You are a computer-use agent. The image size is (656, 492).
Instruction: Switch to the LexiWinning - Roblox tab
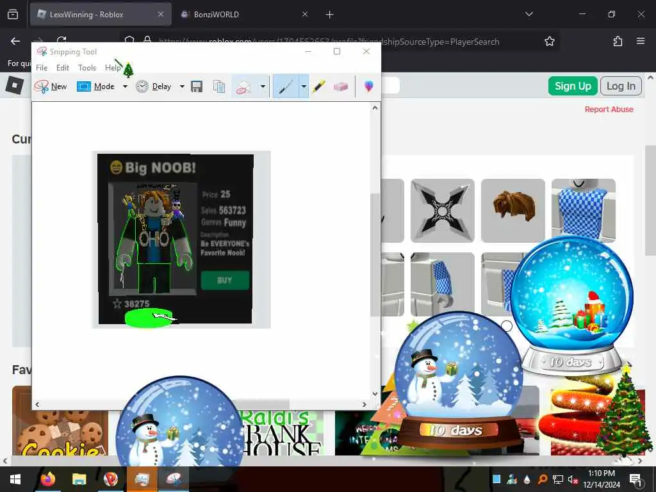point(101,14)
